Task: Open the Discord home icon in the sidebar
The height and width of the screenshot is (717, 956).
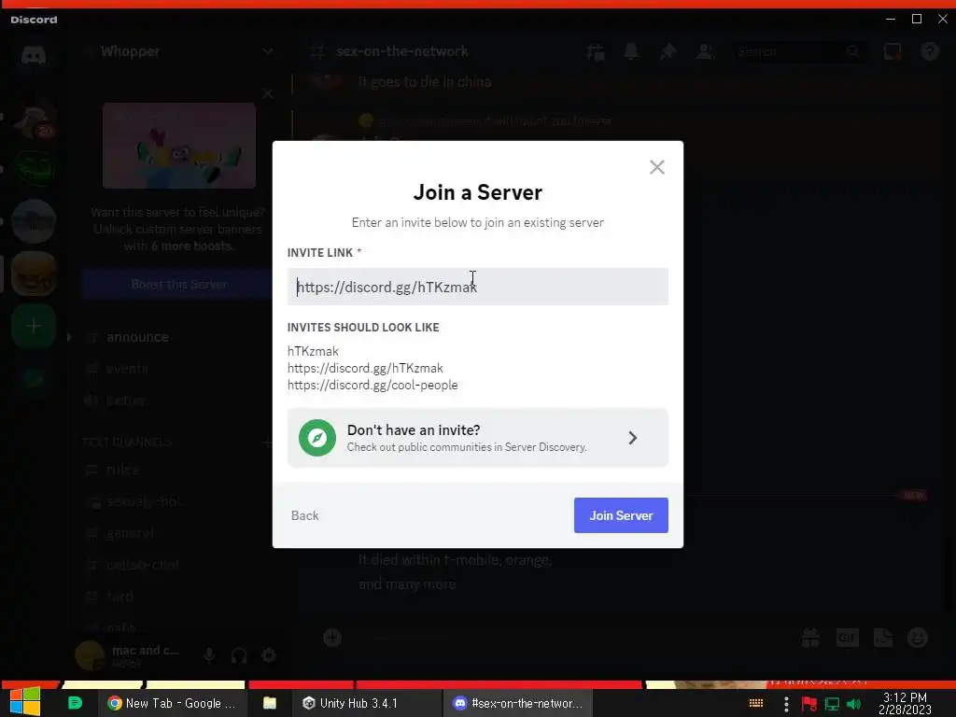Action: point(34,55)
